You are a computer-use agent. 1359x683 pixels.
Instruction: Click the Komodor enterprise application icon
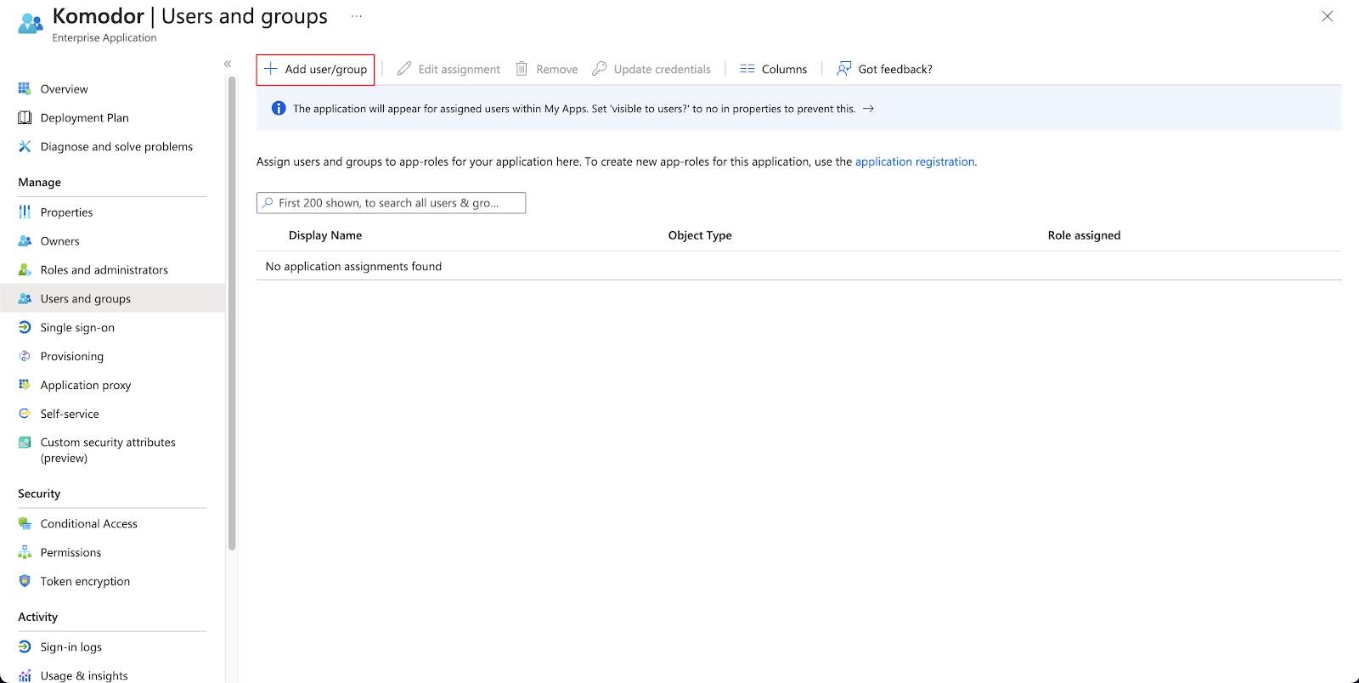point(30,23)
